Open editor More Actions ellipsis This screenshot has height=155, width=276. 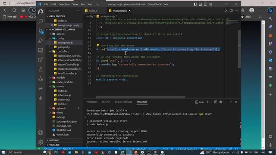236,11
